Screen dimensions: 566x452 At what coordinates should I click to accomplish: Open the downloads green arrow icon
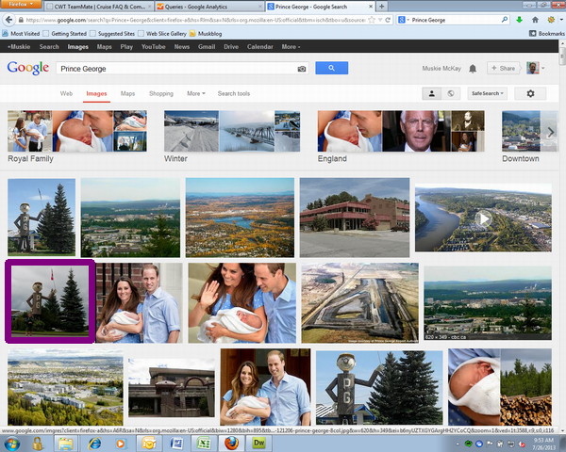[x=519, y=20]
